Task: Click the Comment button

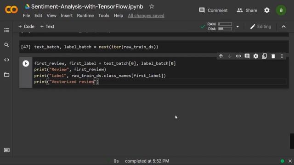Action: [213, 10]
